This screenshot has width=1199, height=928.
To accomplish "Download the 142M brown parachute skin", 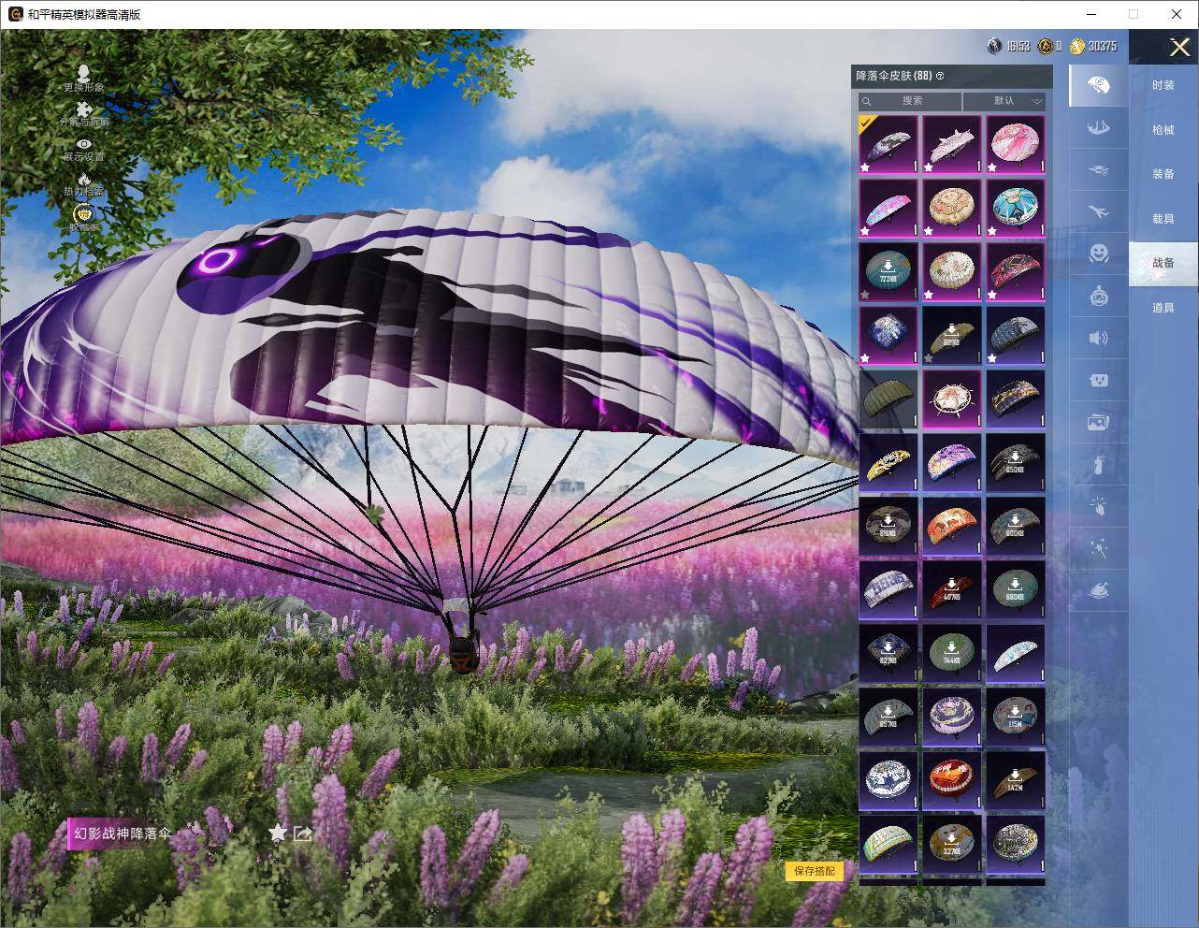I will coord(1016,781).
